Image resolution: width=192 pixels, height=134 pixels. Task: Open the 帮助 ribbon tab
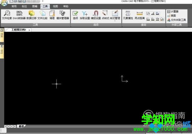66,6
